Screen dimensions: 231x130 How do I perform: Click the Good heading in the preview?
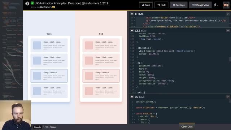click(x=49, y=34)
